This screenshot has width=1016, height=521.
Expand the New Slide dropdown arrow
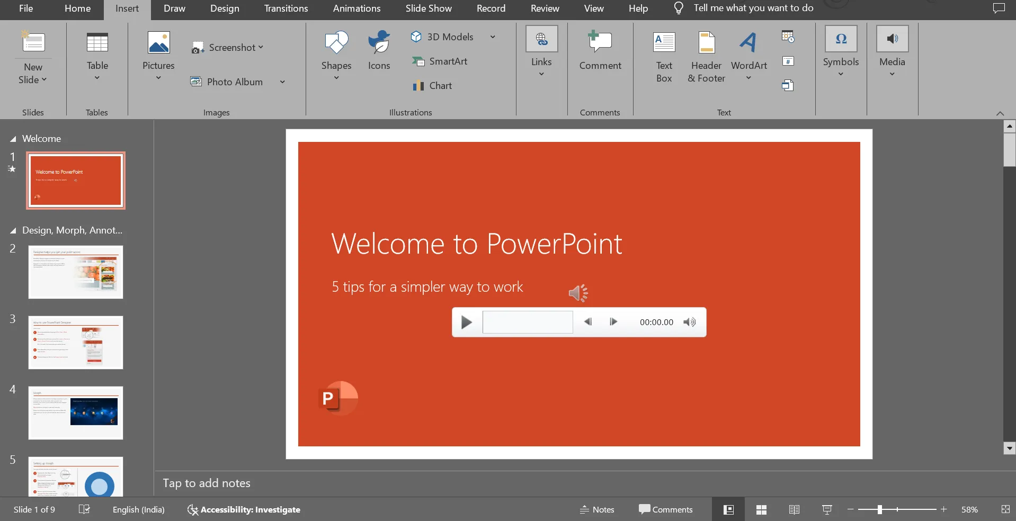(x=44, y=79)
